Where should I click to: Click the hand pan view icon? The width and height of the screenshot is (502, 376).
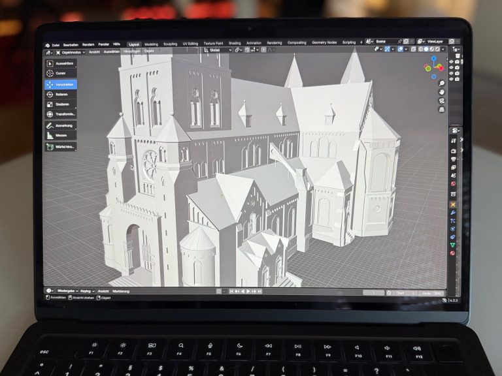(442, 92)
